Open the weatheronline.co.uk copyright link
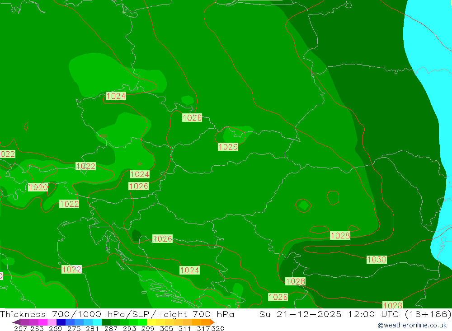 [x=412, y=325]
